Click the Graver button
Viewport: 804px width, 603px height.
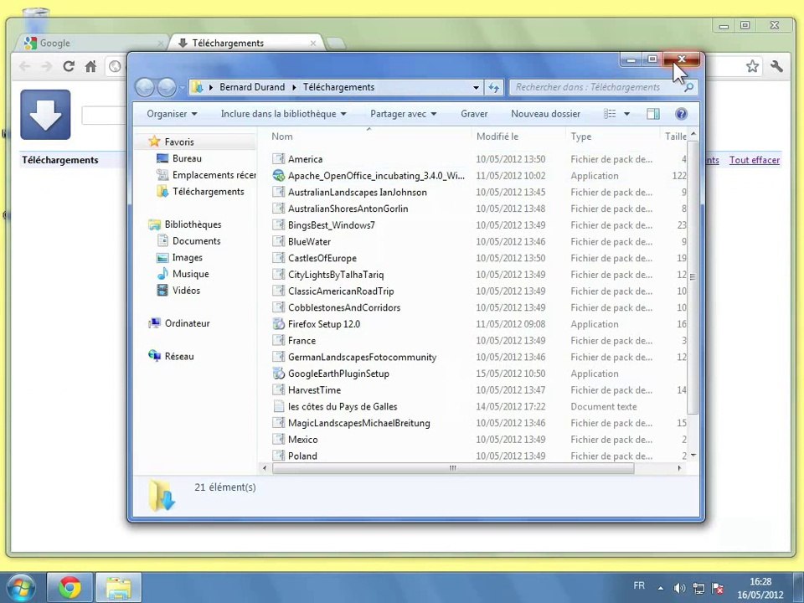click(x=474, y=114)
